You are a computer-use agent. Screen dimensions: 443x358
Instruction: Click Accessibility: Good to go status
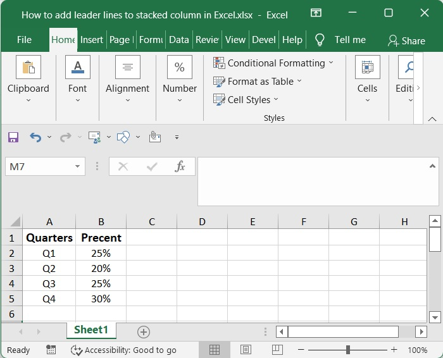click(123, 350)
